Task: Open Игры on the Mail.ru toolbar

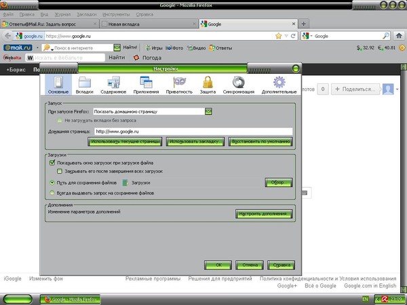Action: (x=154, y=48)
